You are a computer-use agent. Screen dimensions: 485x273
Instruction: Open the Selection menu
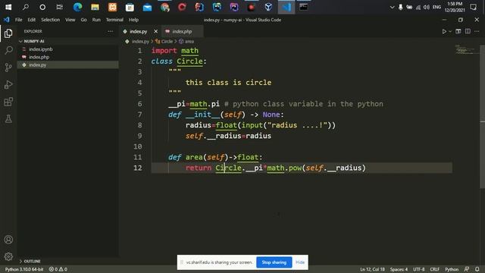point(51,20)
